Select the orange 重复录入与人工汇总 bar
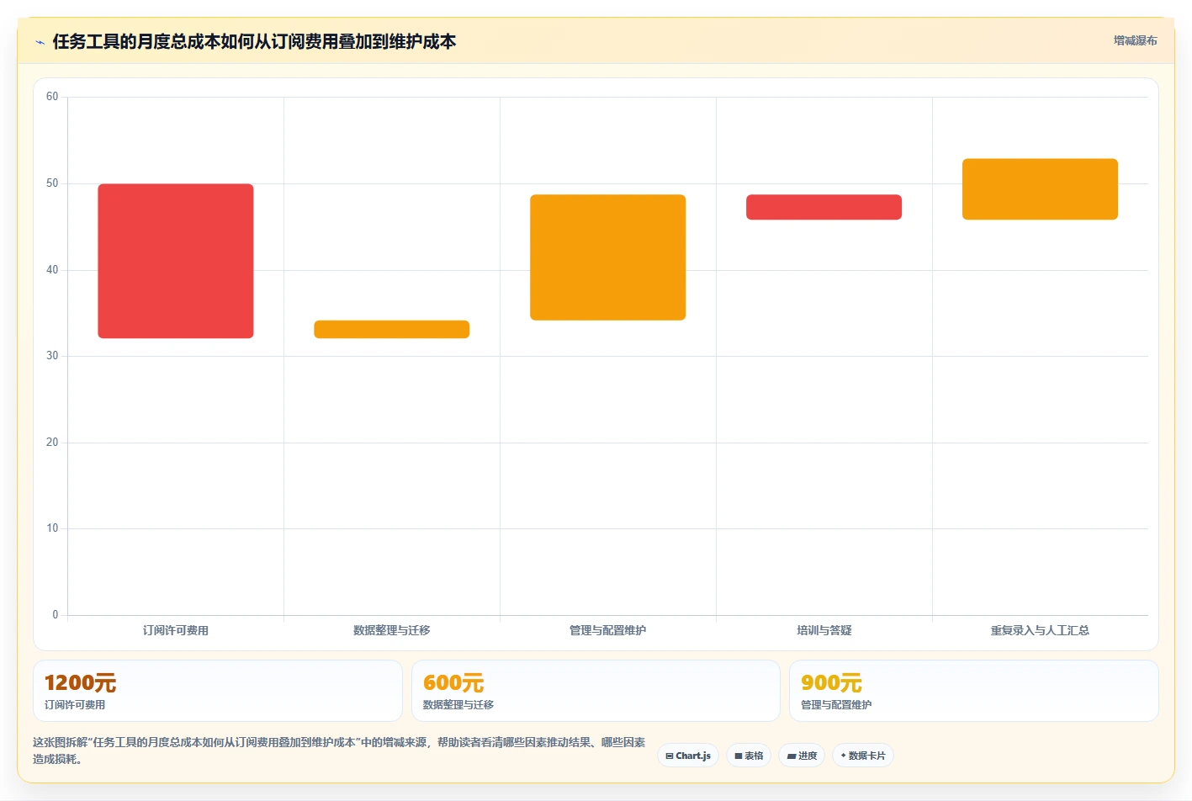 tap(1041, 189)
